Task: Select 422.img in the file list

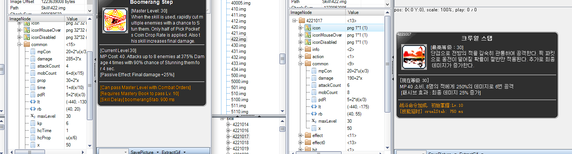Action: (238, 39)
